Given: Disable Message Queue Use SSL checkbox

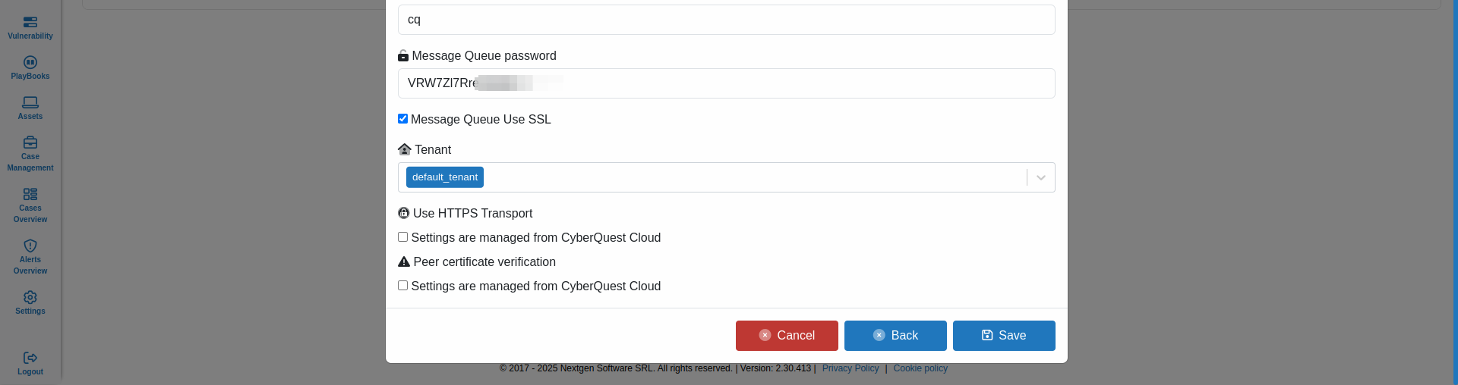Looking at the screenshot, I should tap(403, 119).
